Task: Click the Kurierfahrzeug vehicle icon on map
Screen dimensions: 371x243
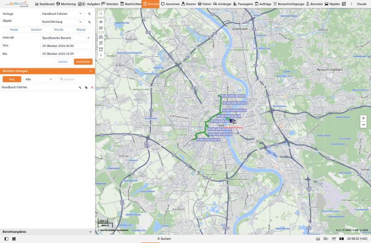Action: tap(232, 121)
